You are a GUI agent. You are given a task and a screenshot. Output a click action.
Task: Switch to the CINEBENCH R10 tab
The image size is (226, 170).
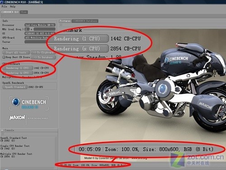(10, 12)
